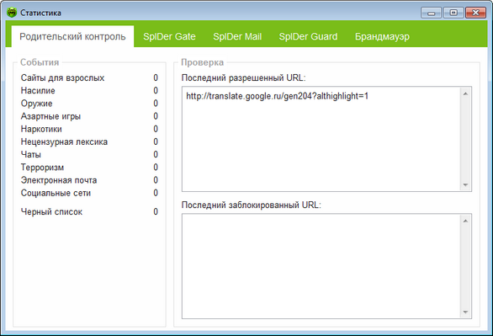Select the Электронная почта row
The image size is (493, 336).
point(89,180)
